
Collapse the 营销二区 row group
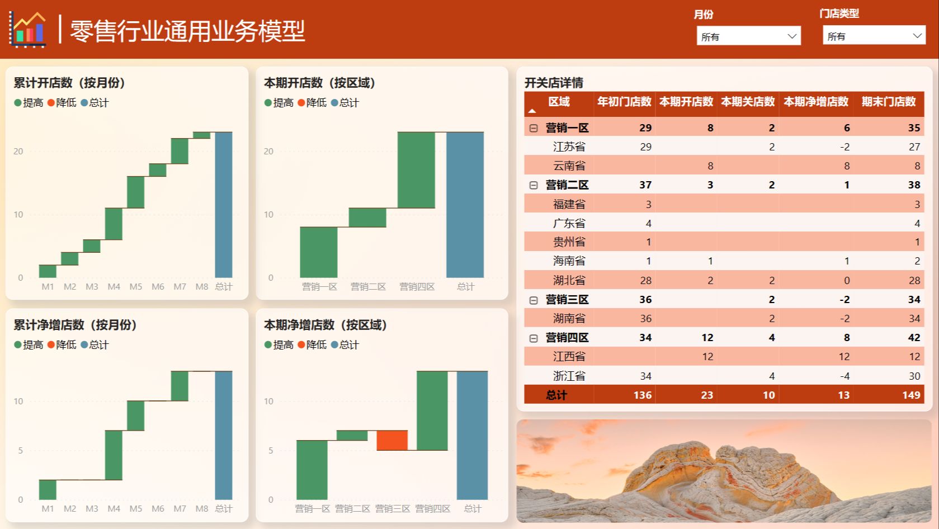click(x=534, y=185)
